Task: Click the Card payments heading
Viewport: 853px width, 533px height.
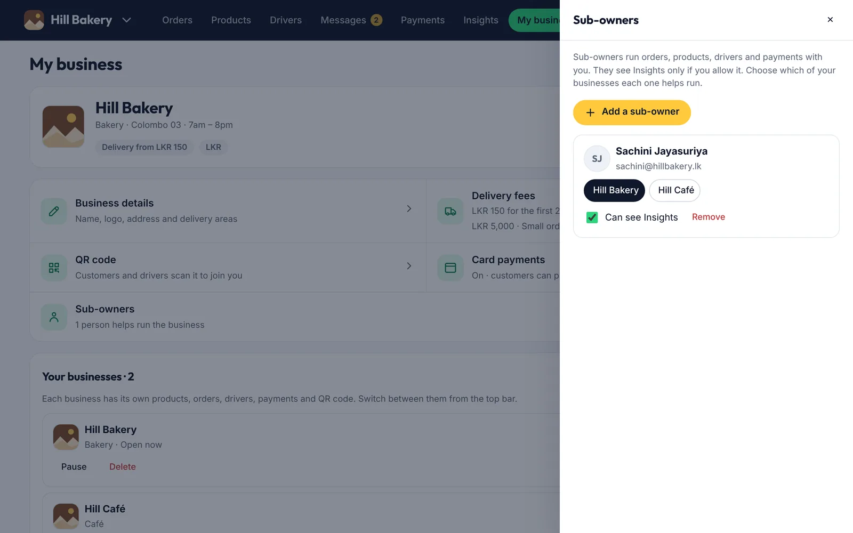Action: coord(508,260)
